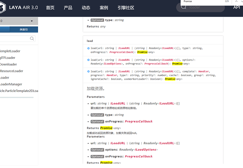This screenshot has height=168, width=243.
Task: Click the load method heading
Action: (90, 41)
